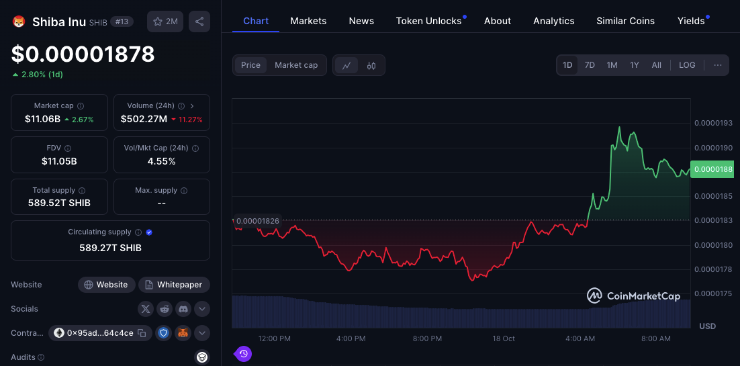Viewport: 740px width, 366px height.
Task: Show FDV info icon
Action: tap(68, 148)
